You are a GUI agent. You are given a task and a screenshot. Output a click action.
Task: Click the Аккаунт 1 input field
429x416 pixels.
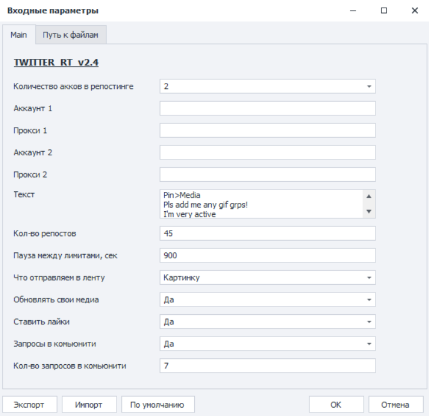[x=267, y=108]
